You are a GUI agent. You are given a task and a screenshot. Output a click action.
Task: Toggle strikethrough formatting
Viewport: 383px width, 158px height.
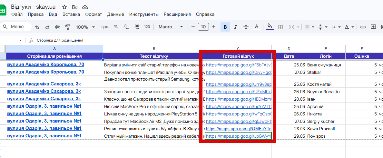[246, 27]
